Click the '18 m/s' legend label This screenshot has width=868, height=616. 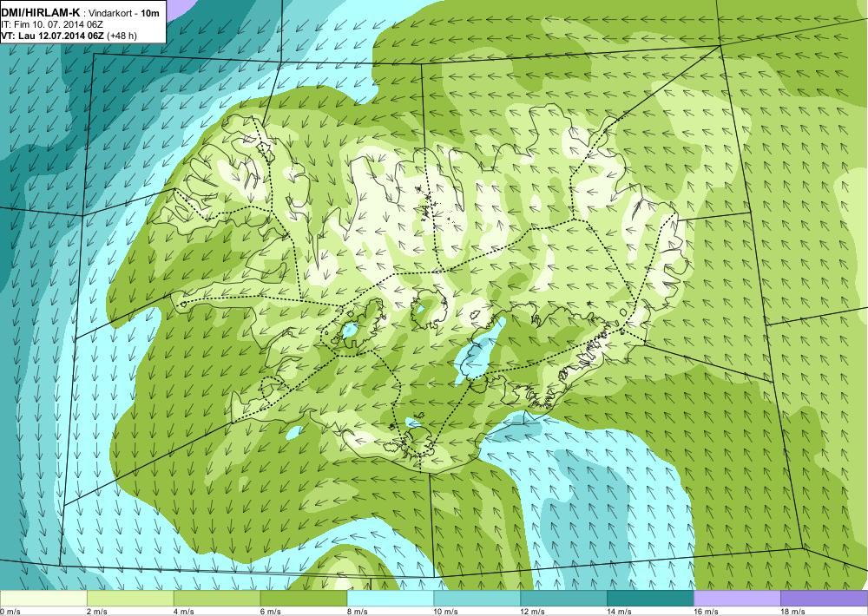[793, 612]
